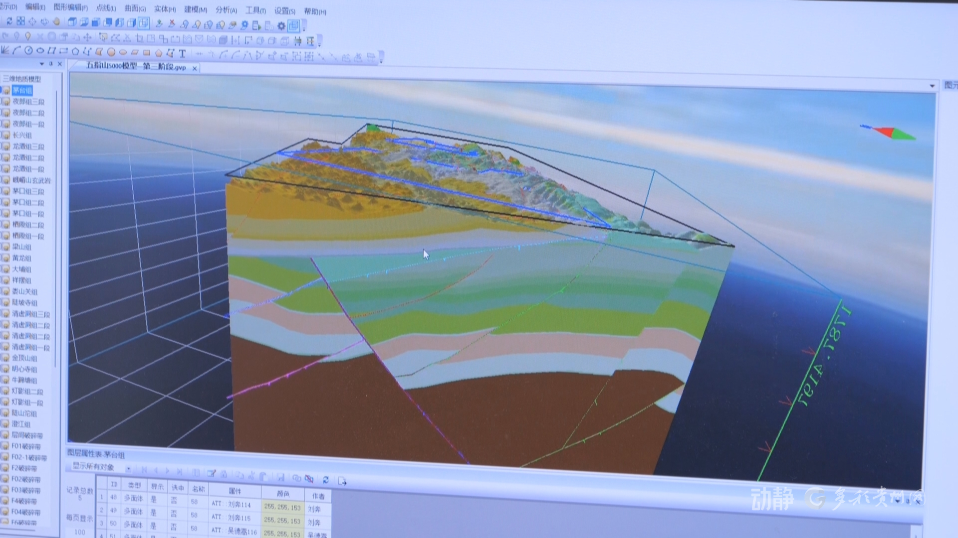Click the pentagon outline drawing tool
Image resolution: width=958 pixels, height=538 pixels.
(75, 51)
